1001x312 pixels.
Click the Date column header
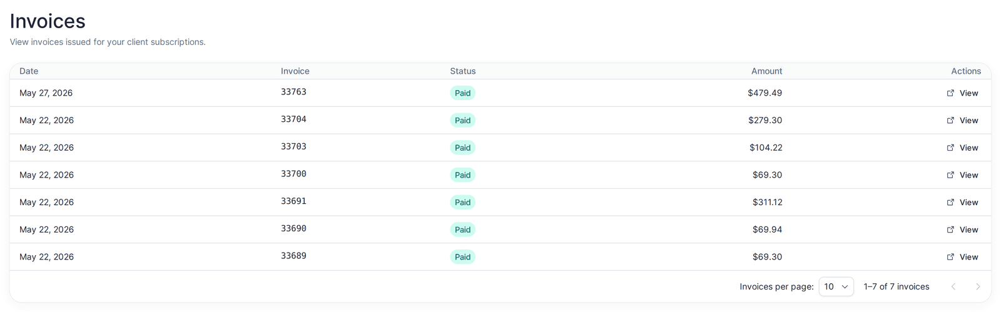(29, 71)
